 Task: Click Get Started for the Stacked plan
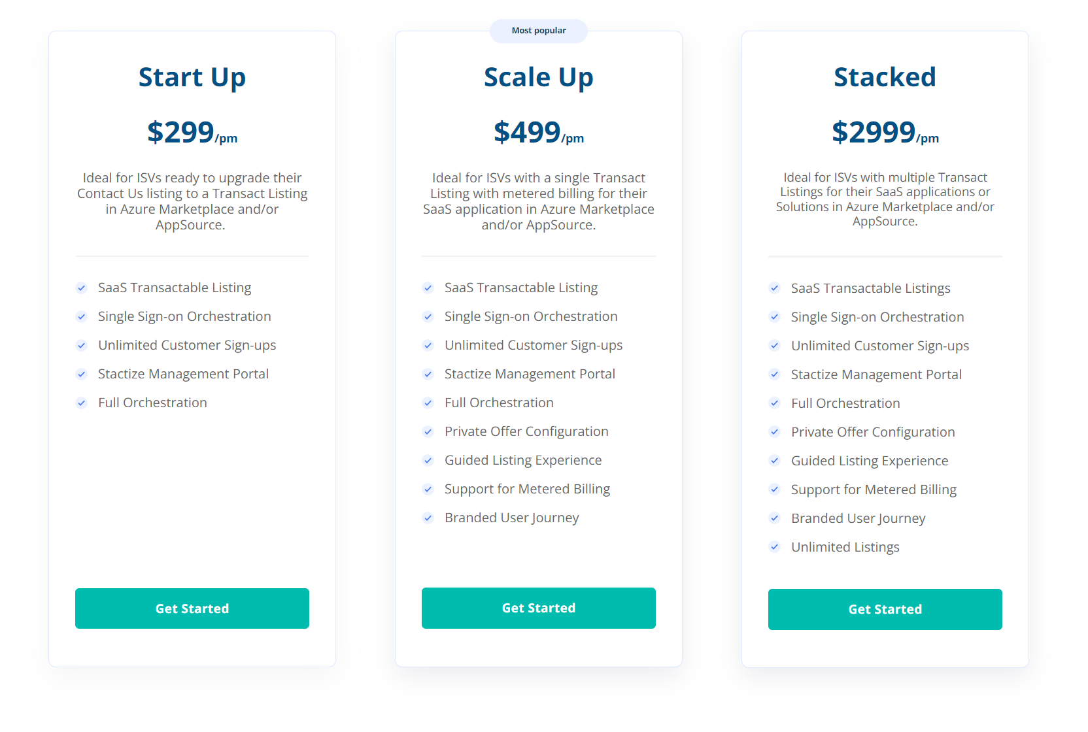point(885,609)
